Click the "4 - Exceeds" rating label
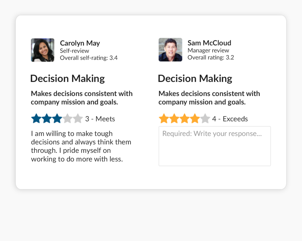302x241 pixels. click(x=230, y=119)
